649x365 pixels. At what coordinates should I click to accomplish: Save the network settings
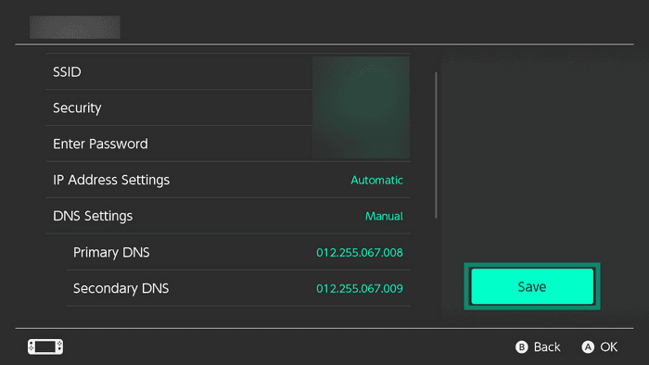click(x=532, y=286)
